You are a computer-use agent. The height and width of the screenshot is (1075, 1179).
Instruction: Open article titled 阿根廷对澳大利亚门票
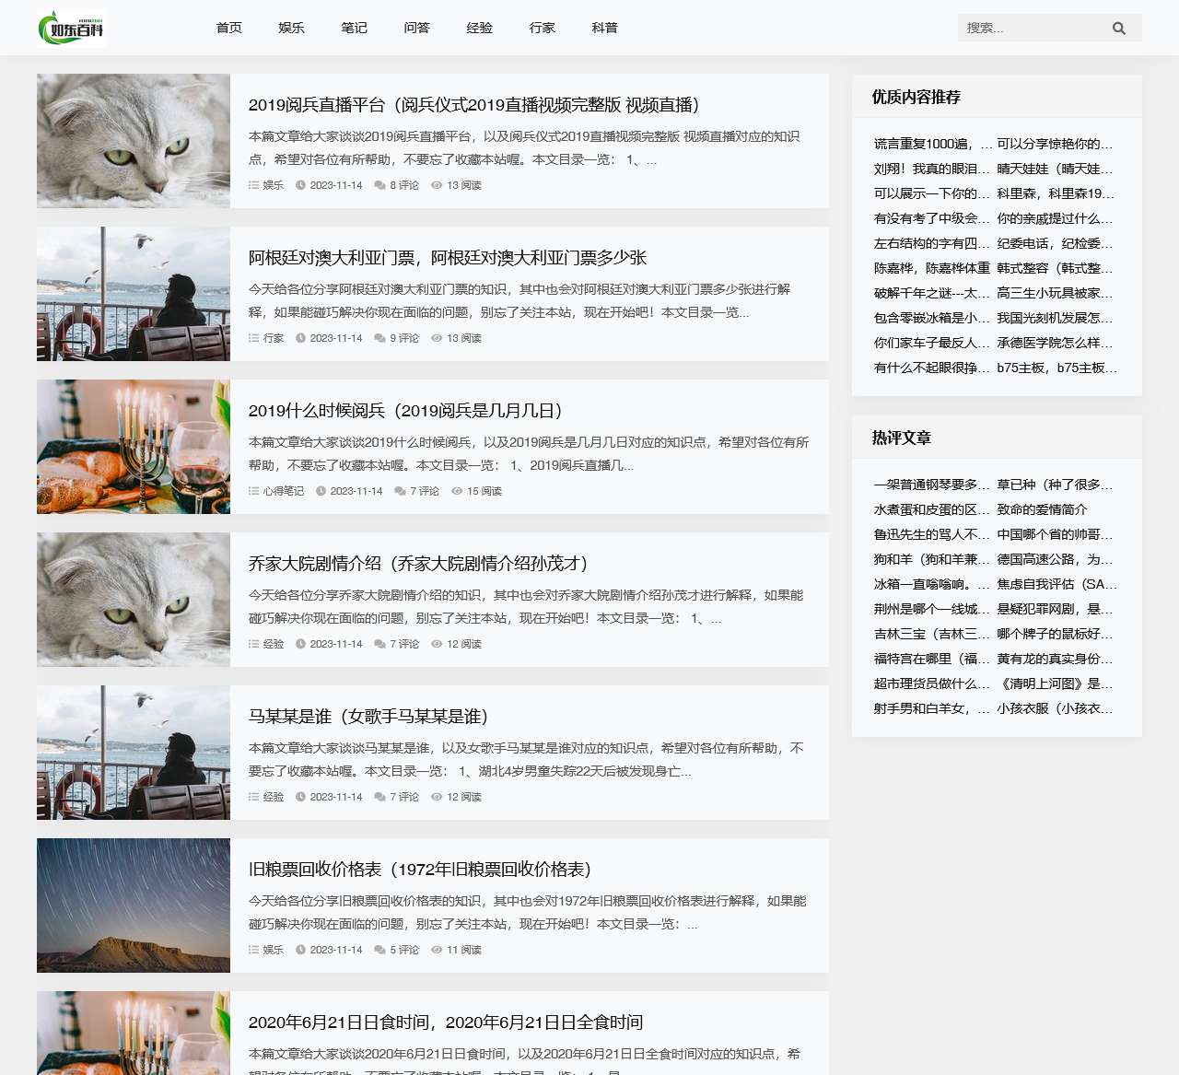447,258
